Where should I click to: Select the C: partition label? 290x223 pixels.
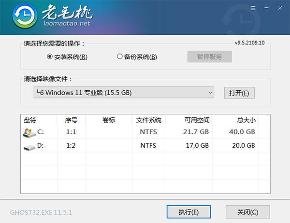click(x=40, y=132)
